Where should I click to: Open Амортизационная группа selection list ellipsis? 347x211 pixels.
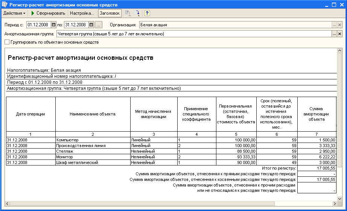tap(334, 34)
